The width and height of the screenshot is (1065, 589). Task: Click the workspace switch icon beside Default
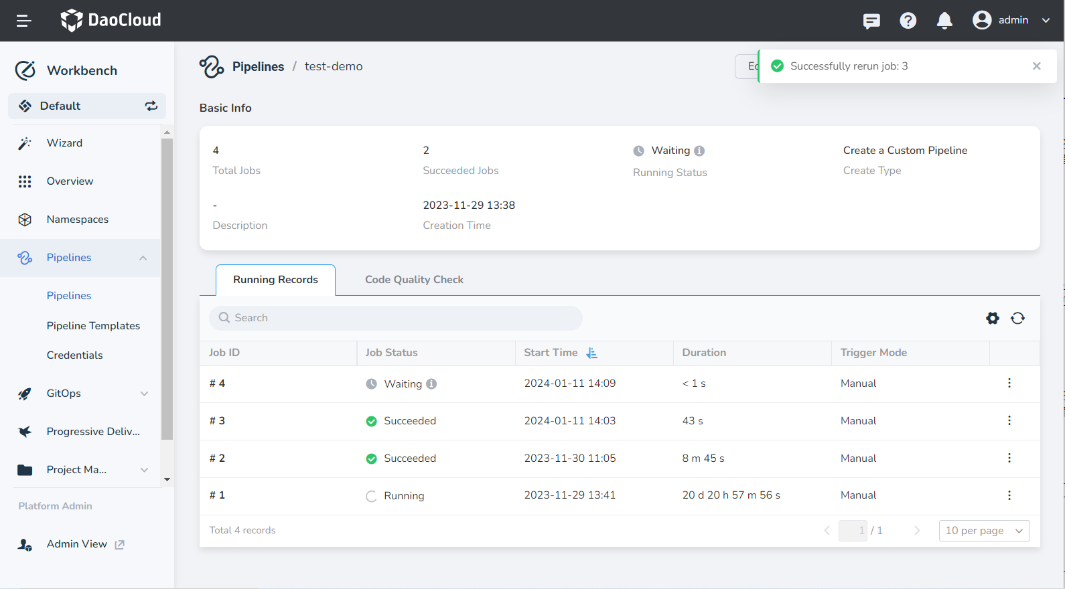point(151,106)
